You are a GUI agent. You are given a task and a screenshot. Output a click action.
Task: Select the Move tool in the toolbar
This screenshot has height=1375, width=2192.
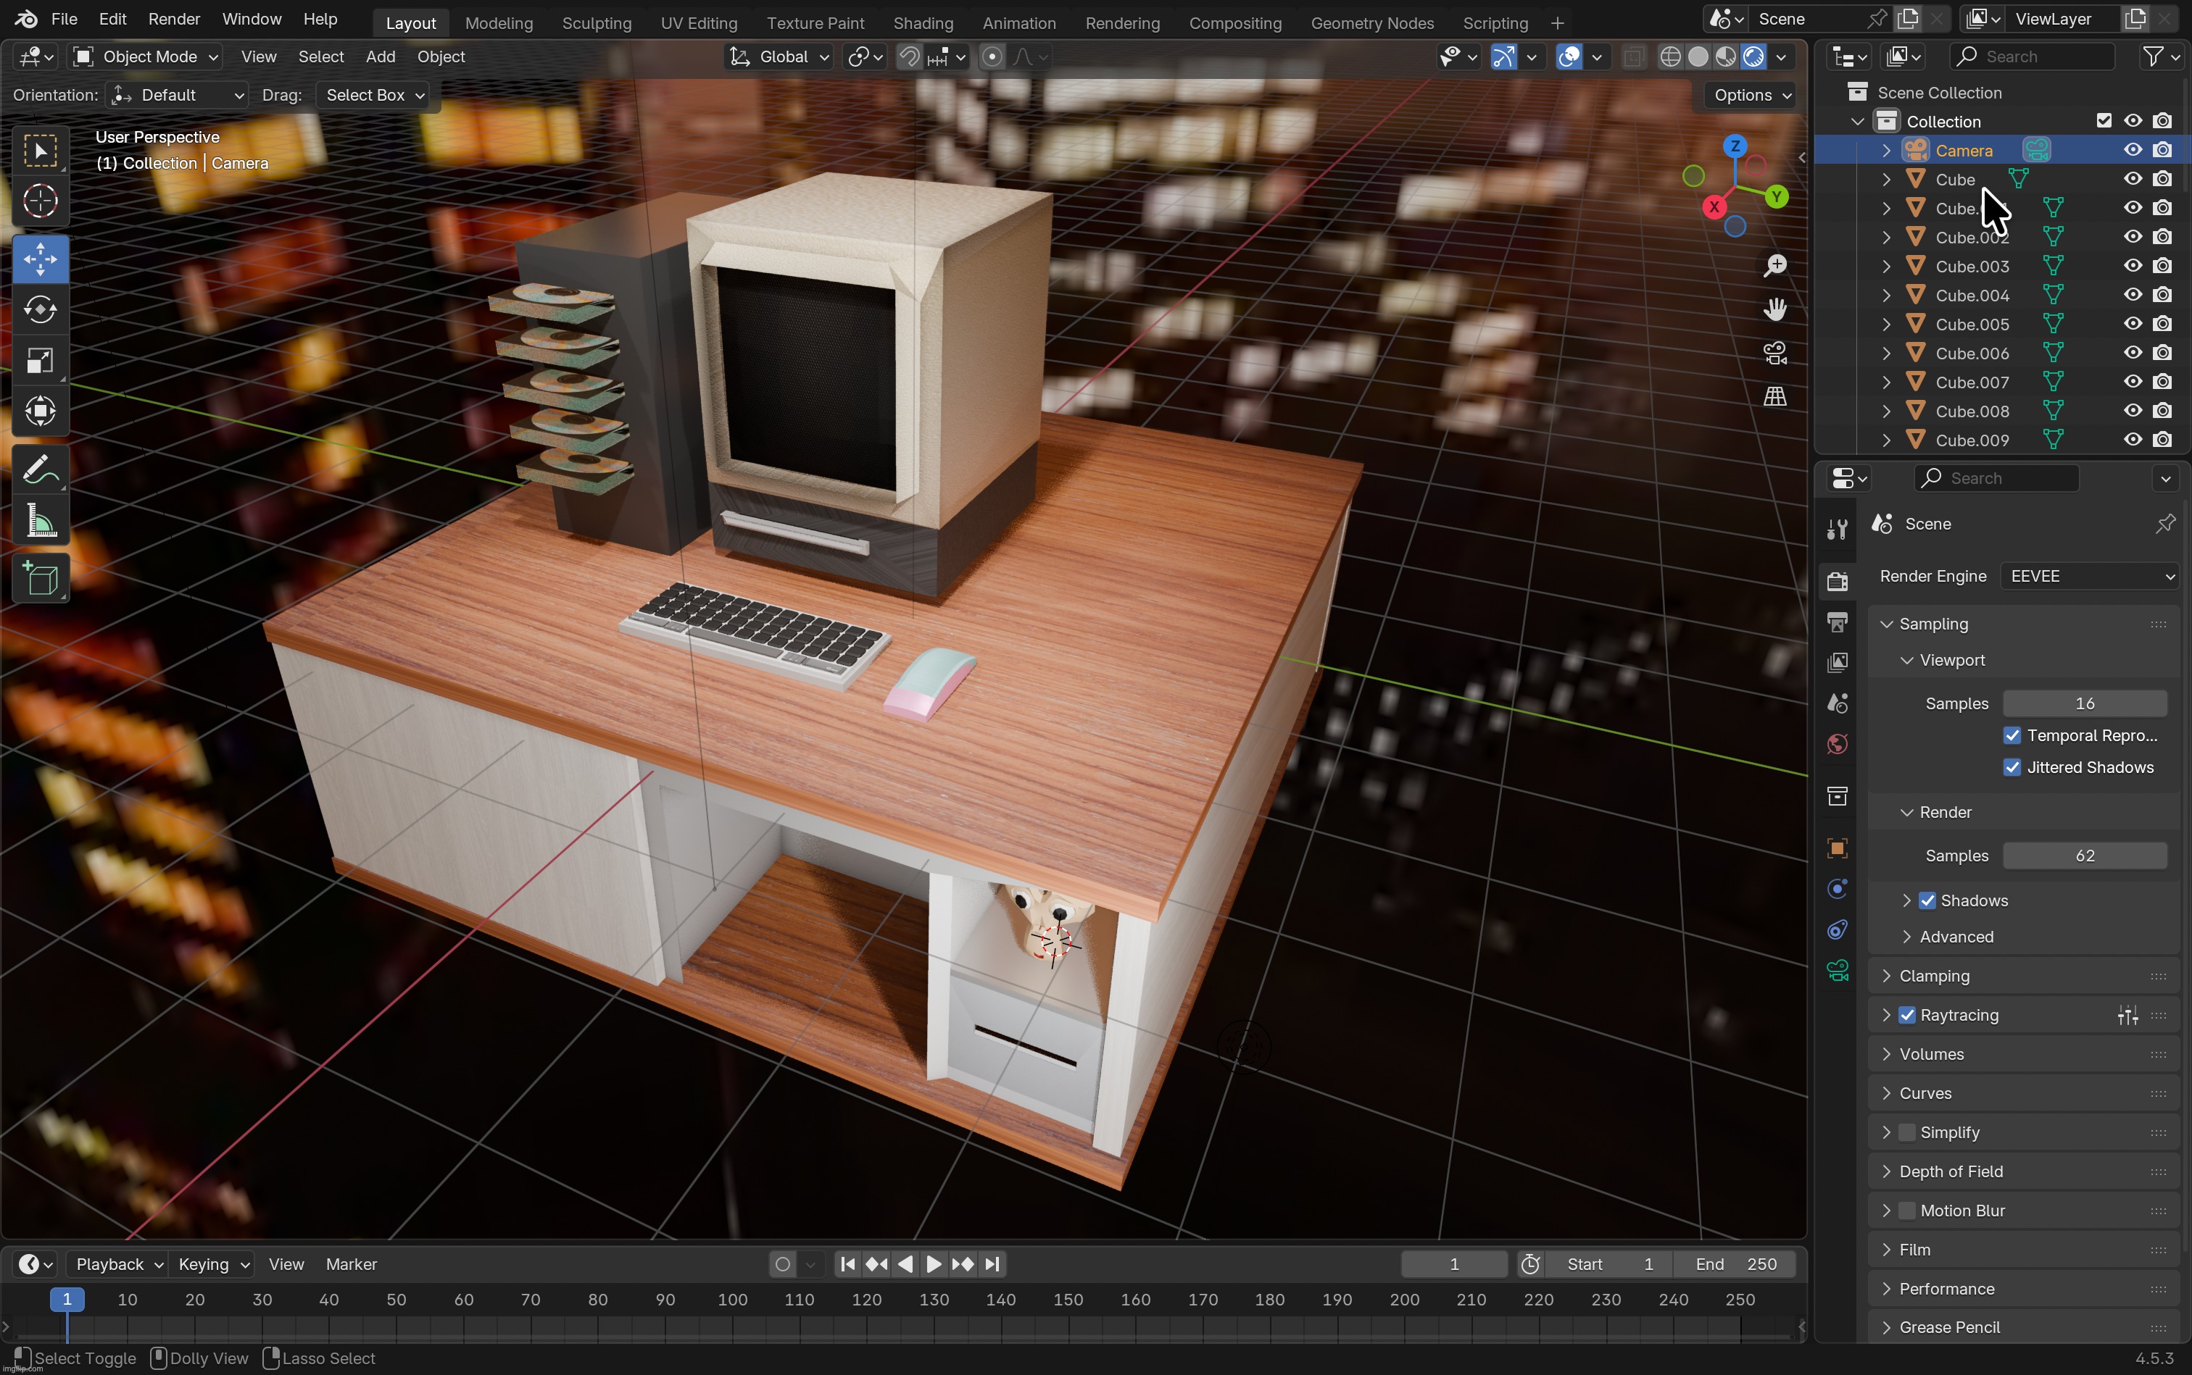[x=40, y=259]
